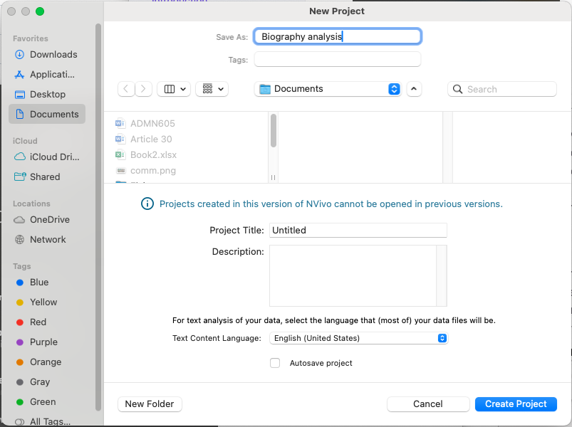572x427 pixels.
Task: Open OneDrive location in sidebar
Action: click(x=49, y=219)
